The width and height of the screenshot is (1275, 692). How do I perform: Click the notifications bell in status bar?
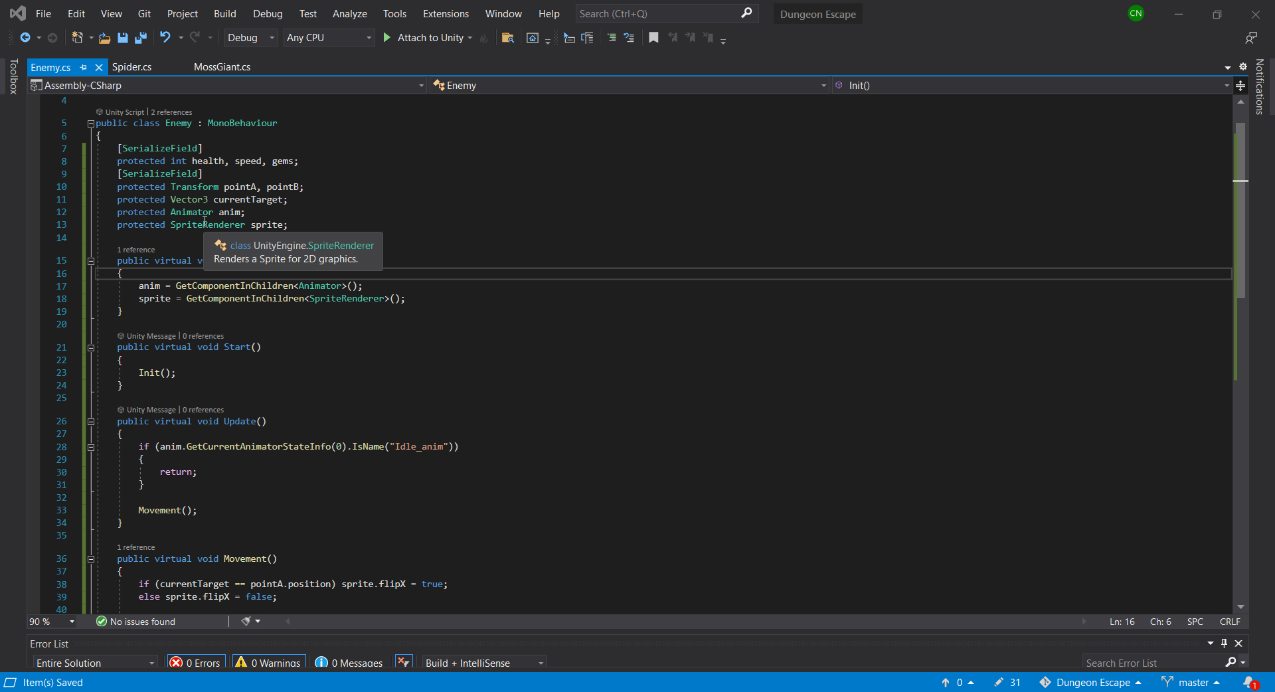click(1250, 683)
